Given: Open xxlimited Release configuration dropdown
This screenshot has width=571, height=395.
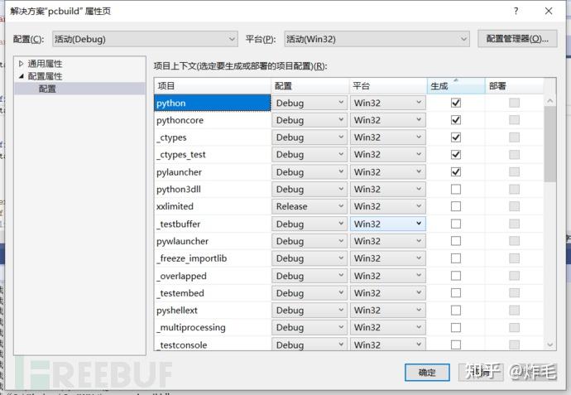Looking at the screenshot, I should pyautogui.click(x=309, y=206).
